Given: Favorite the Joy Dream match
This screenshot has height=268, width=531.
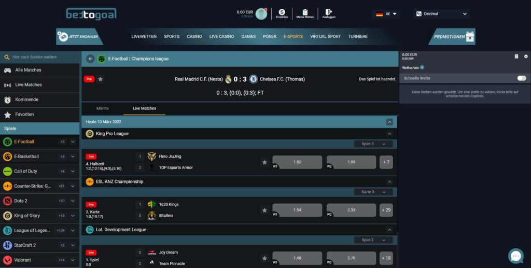Looking at the screenshot, I should (264, 259).
